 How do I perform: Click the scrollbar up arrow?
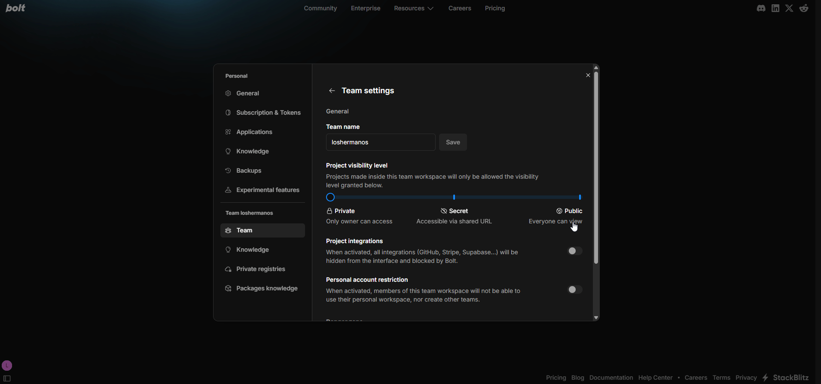[596, 67]
